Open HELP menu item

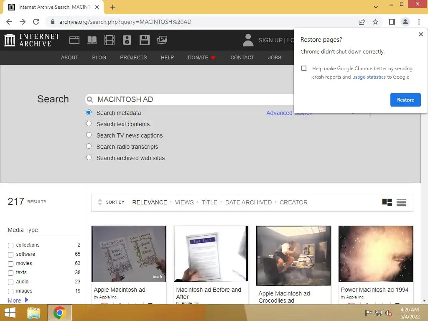click(167, 58)
